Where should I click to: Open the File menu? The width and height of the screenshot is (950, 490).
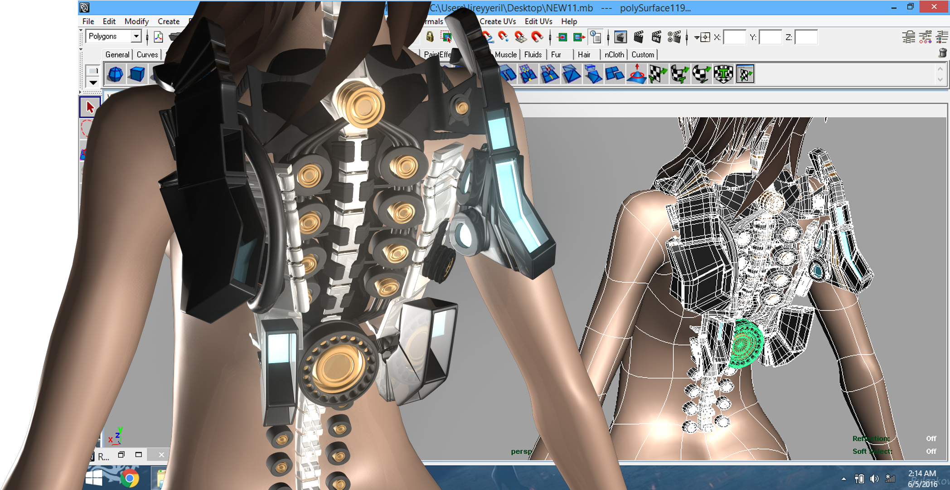[88, 21]
